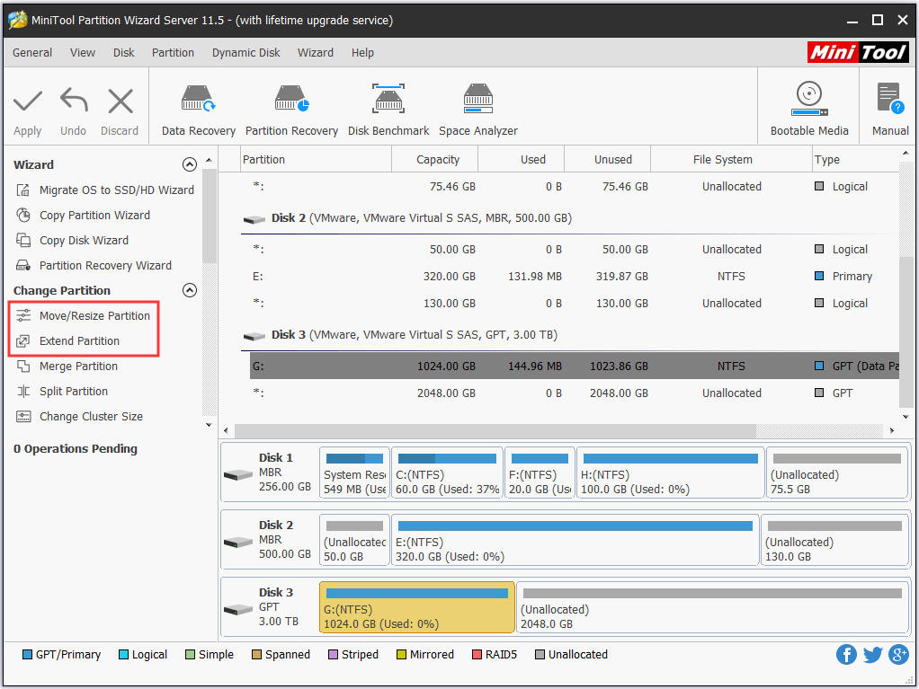
Task: Click the Partition Recovery Wizard icon
Action: click(23, 266)
